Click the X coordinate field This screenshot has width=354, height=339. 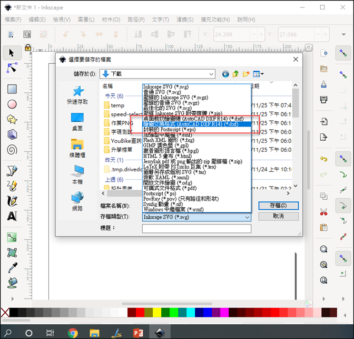[232, 35]
